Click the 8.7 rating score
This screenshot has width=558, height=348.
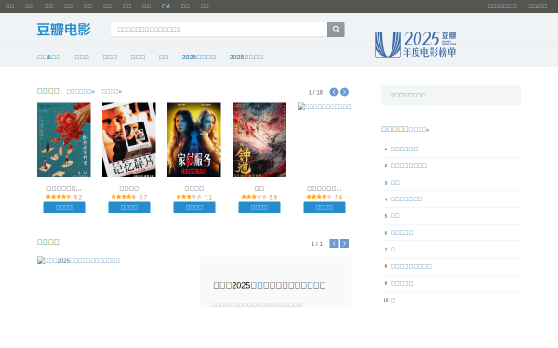[x=143, y=197]
